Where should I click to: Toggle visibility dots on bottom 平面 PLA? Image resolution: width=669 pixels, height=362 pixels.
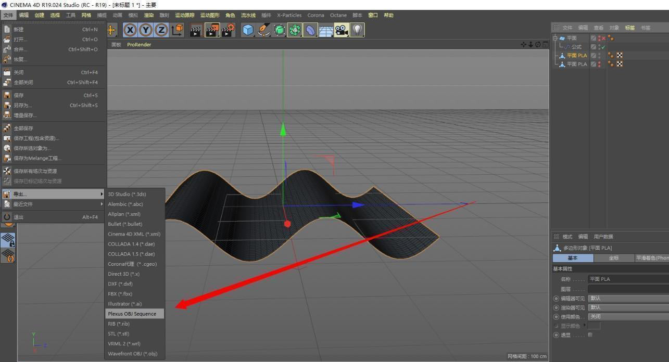tap(599, 64)
